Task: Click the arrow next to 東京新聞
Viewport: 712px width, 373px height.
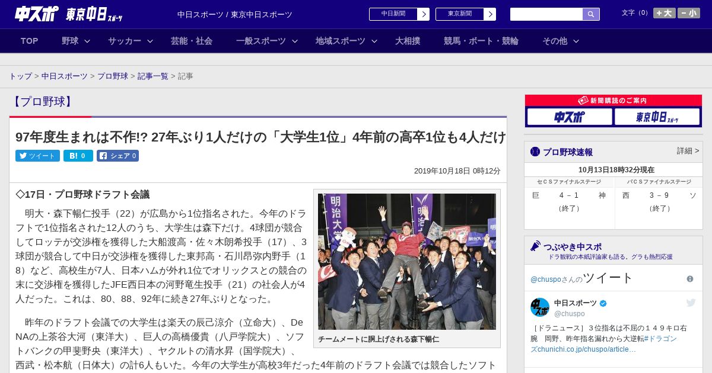Action: tap(490, 14)
